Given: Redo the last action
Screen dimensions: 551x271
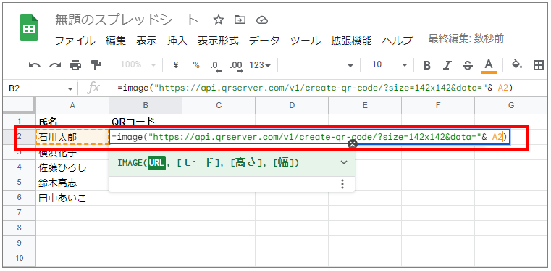Looking at the screenshot, I should coord(54,65).
